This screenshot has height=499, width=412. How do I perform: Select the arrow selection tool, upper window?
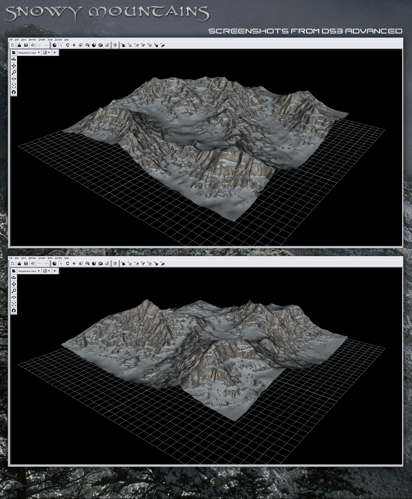pos(61,45)
